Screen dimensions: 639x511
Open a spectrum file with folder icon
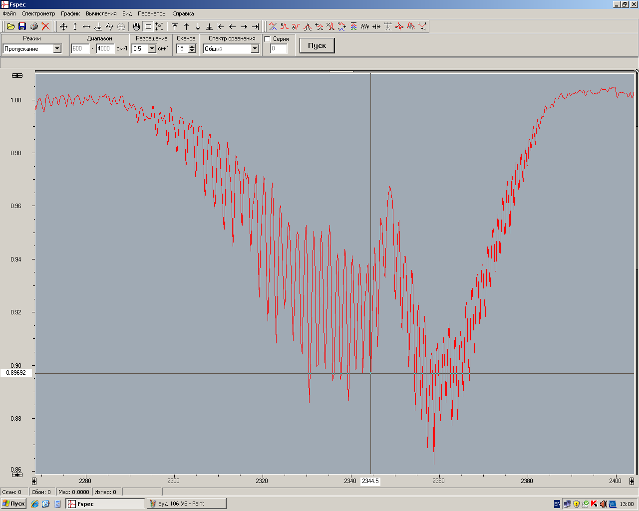10,26
